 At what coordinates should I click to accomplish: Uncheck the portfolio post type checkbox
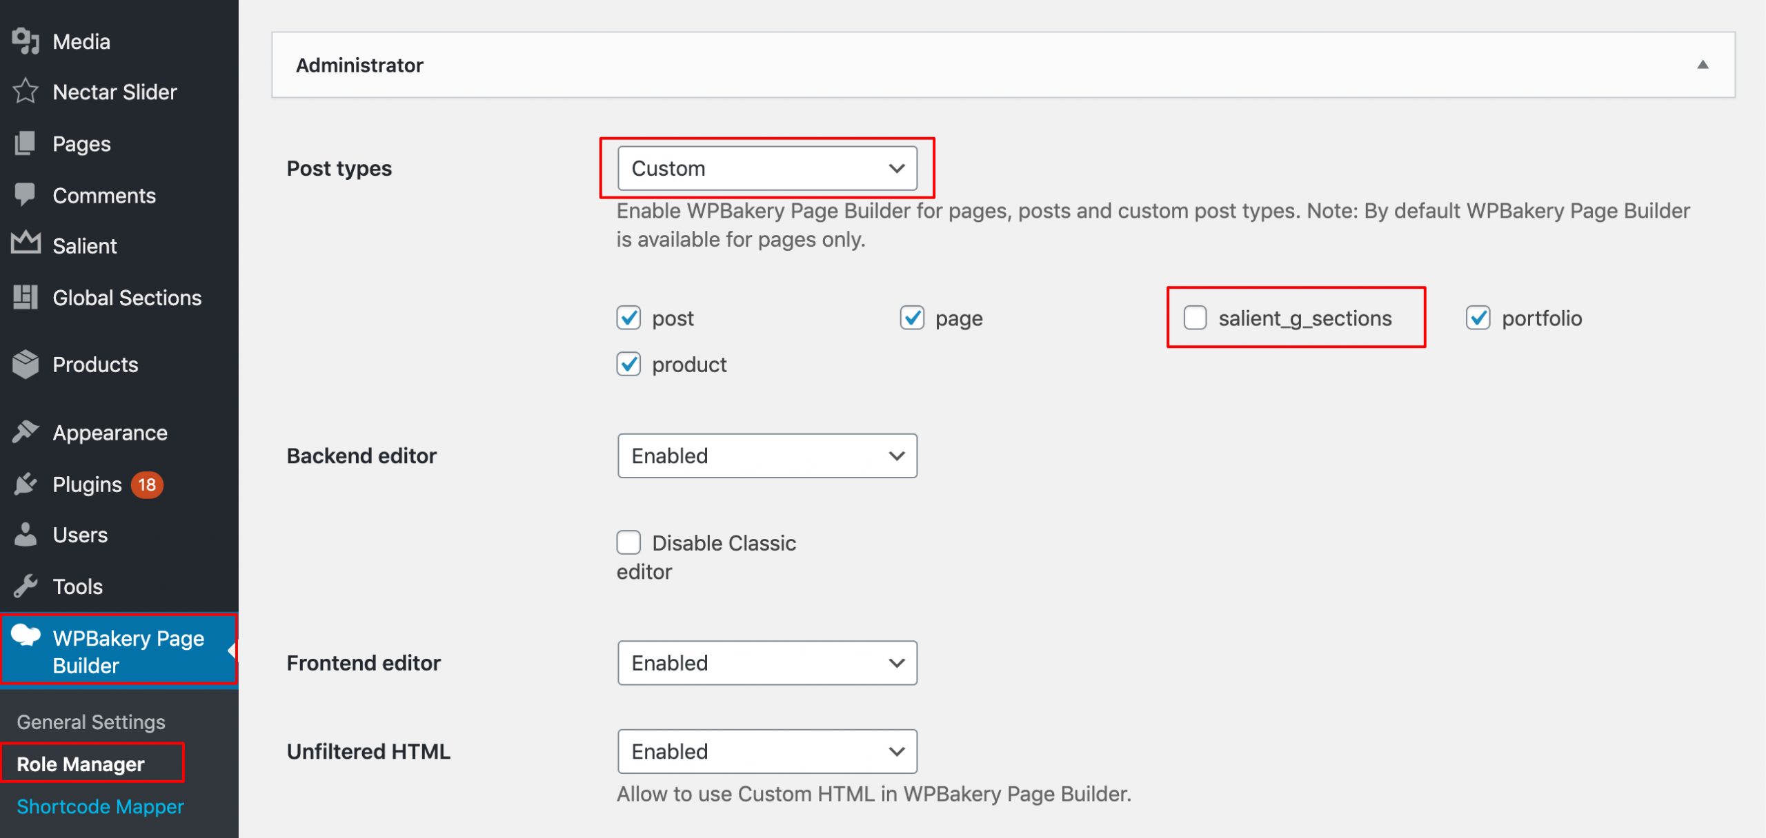1478,318
